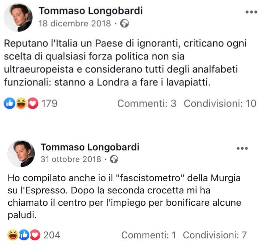This screenshot has width=267, height=248.
Task: Click the globe privacy icon beside 18 dicembre 2018
Action: click(125, 24)
